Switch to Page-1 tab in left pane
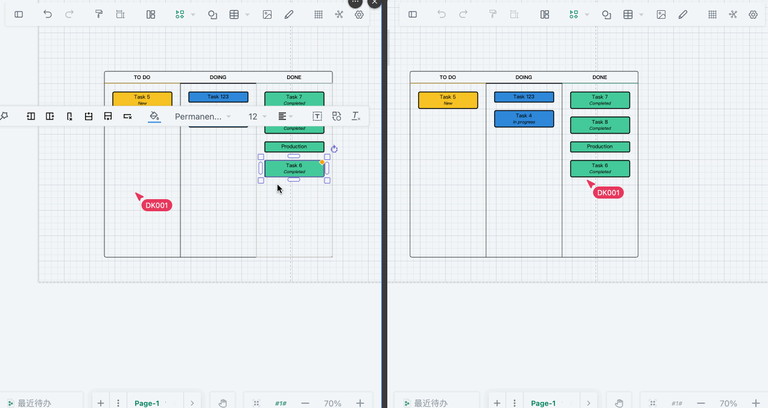 [x=147, y=403]
